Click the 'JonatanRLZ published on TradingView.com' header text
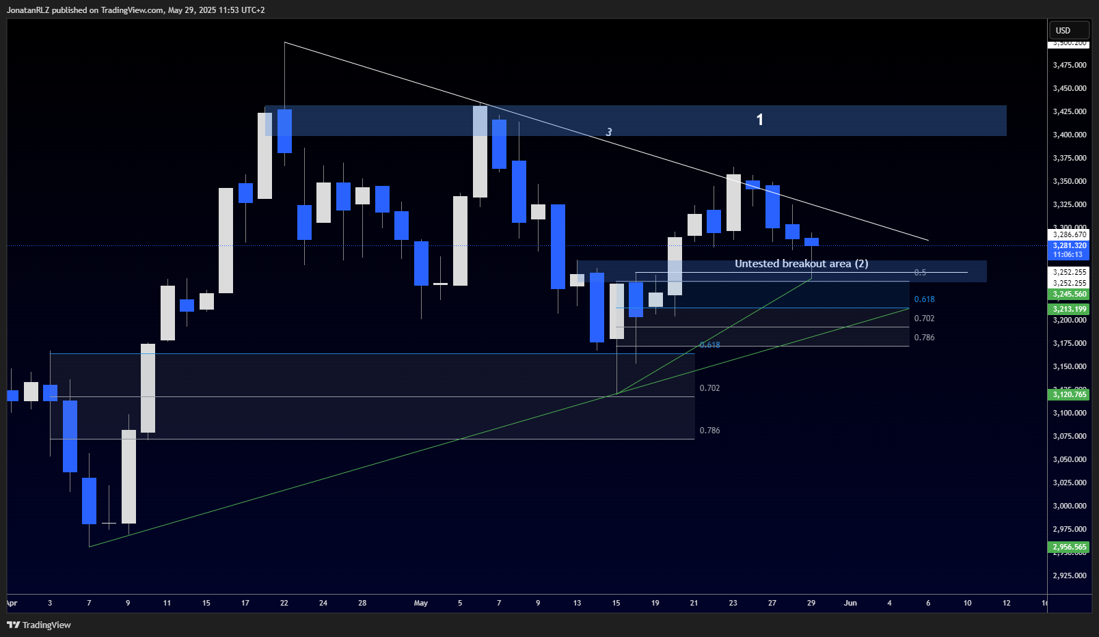Screen dimensions: 1099x637 pyautogui.click(x=85, y=10)
